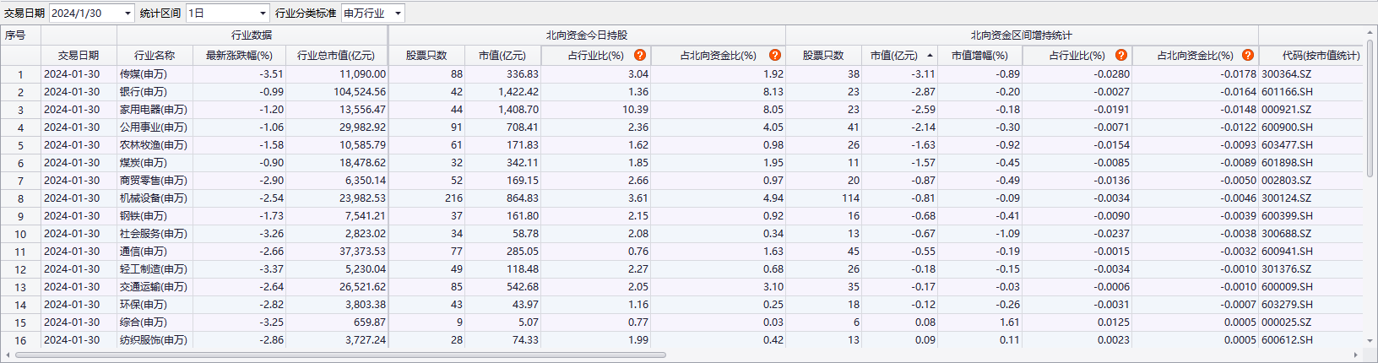Screen dimensions: 1378x363
Task: Click help icon beside 区间增持 占行业比(%)
Action: coord(1121,55)
